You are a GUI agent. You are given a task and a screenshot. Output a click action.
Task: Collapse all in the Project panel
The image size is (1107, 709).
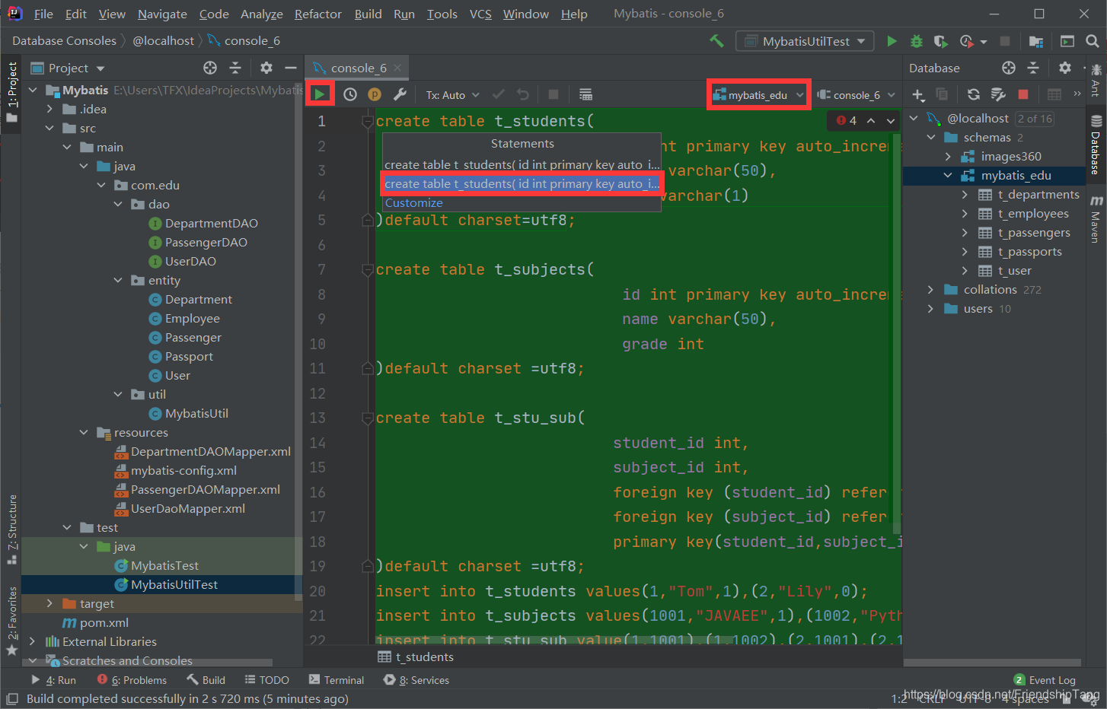(235, 68)
